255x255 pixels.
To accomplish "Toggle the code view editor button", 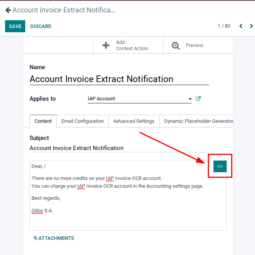I will tap(220, 166).
